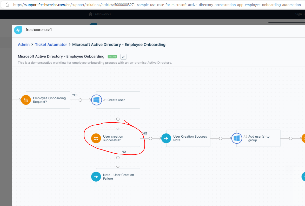Go to the Admin breadcrumb link
The height and width of the screenshot is (206, 305).
tap(24, 45)
